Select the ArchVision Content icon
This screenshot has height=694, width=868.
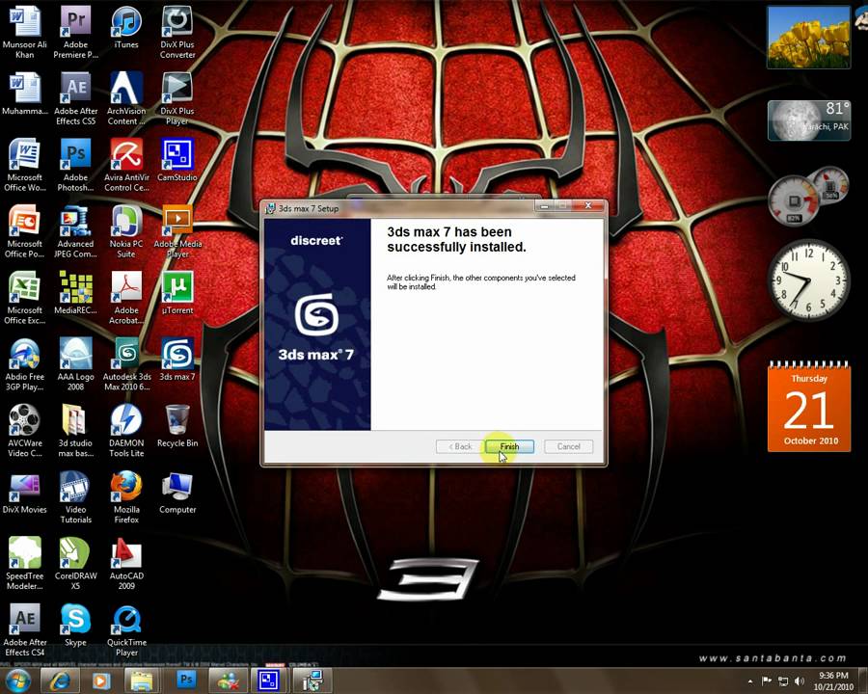tap(126, 98)
